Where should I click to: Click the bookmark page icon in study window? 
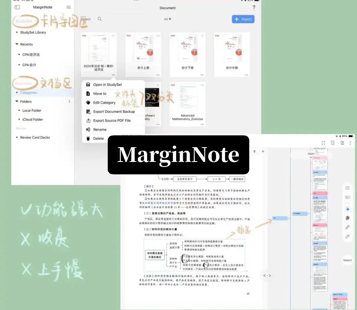[342, 143]
